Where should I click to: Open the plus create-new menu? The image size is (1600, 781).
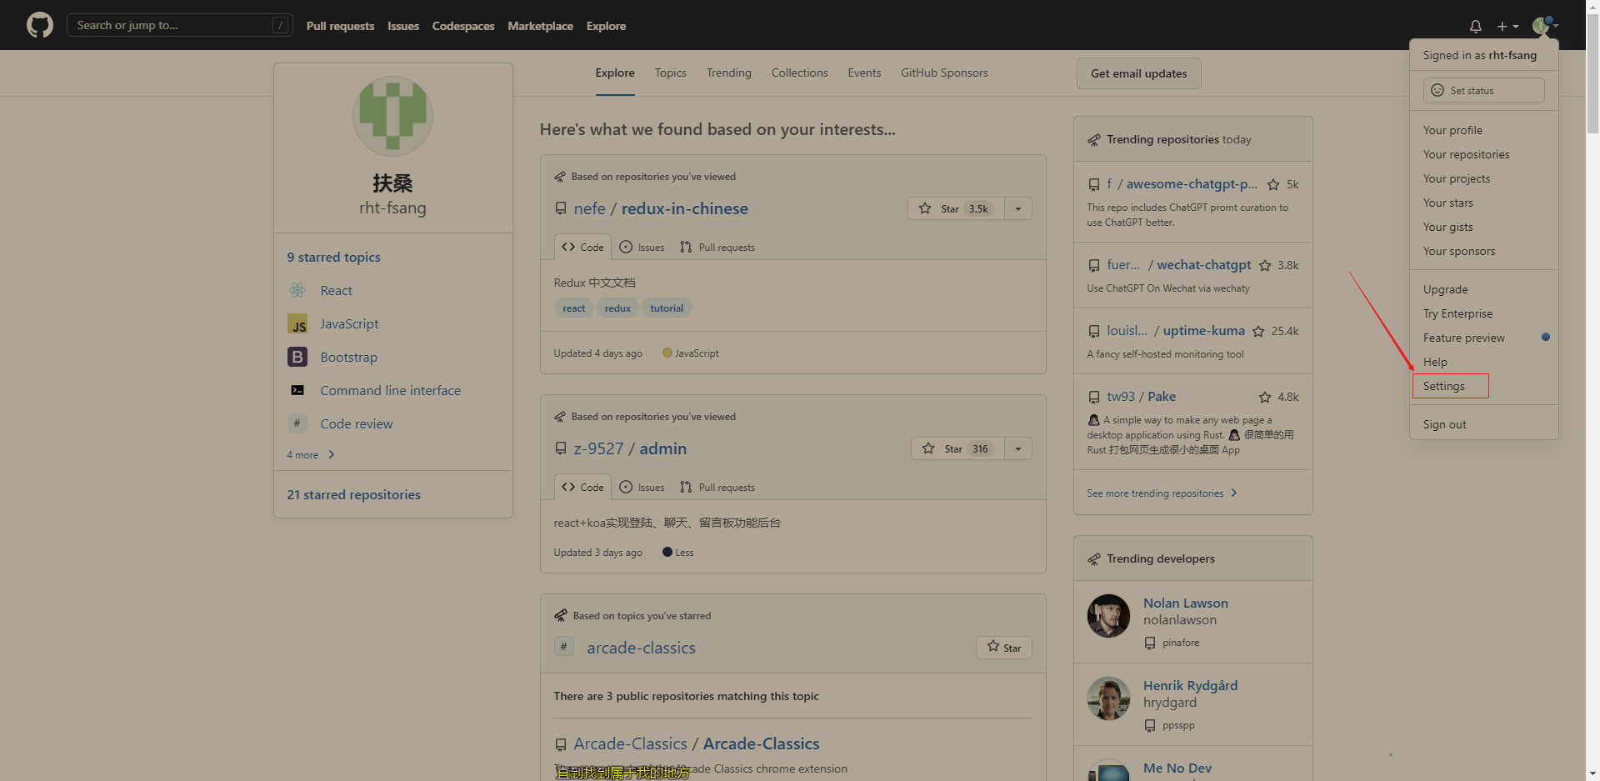1507,26
